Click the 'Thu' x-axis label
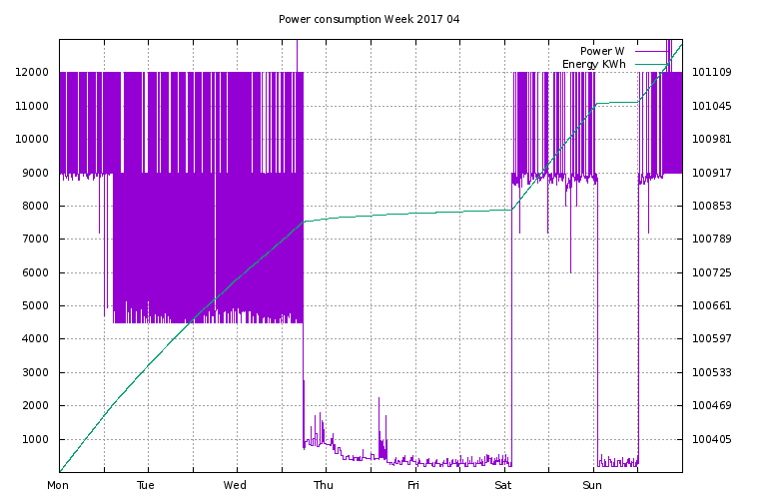The height and width of the screenshot is (499, 767). [x=324, y=485]
